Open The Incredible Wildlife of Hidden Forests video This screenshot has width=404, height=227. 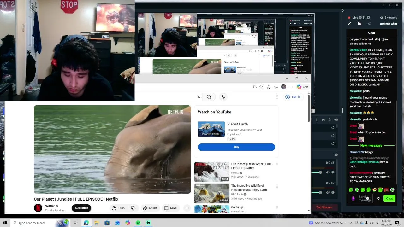click(x=212, y=194)
